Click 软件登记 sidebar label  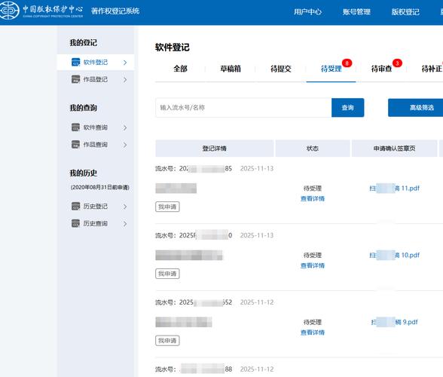(x=95, y=63)
